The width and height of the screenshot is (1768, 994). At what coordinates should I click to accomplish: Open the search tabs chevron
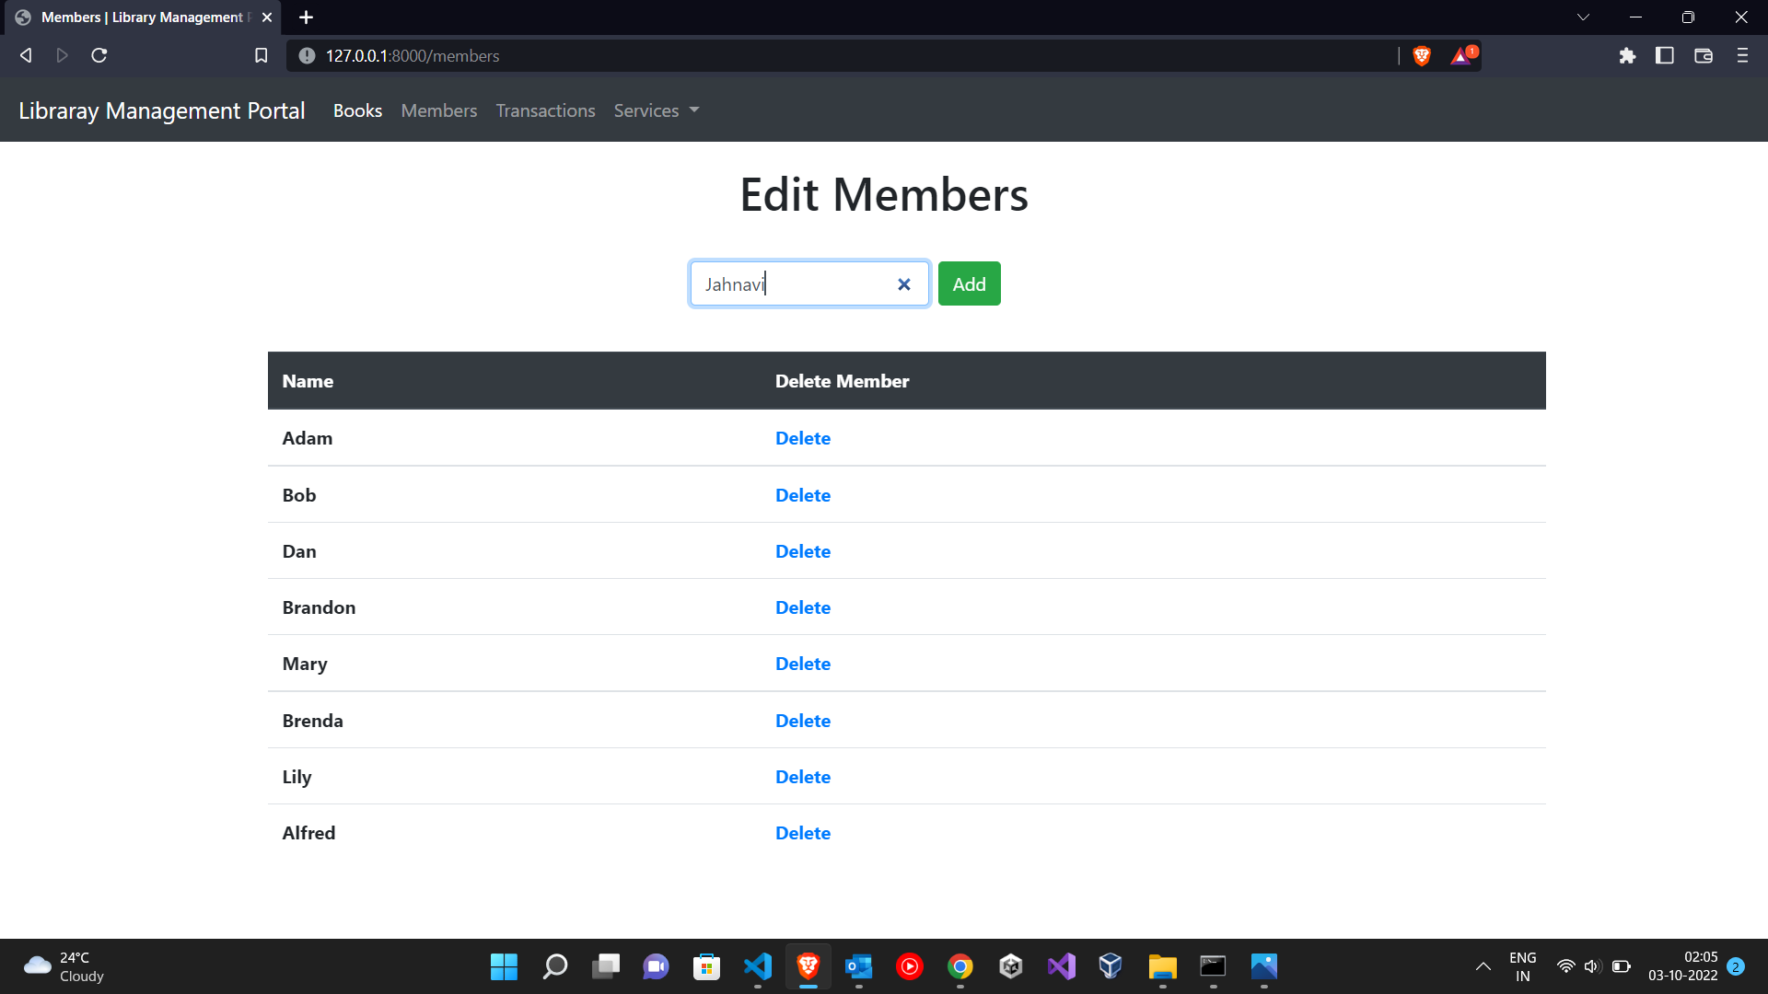(1583, 17)
